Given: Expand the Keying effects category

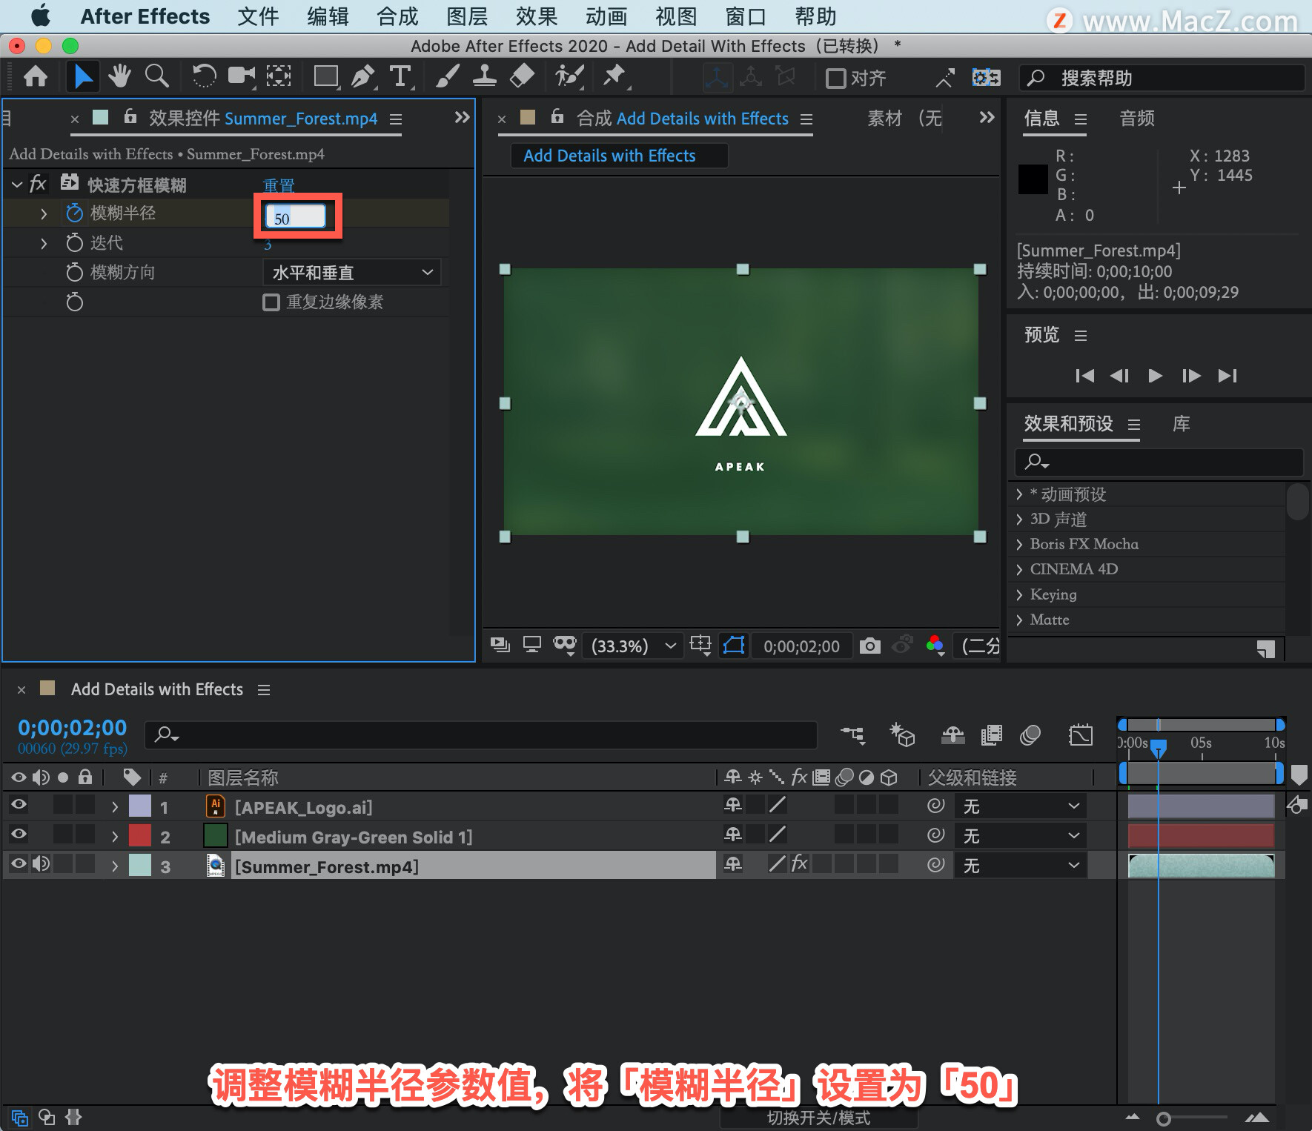Looking at the screenshot, I should [x=1019, y=594].
